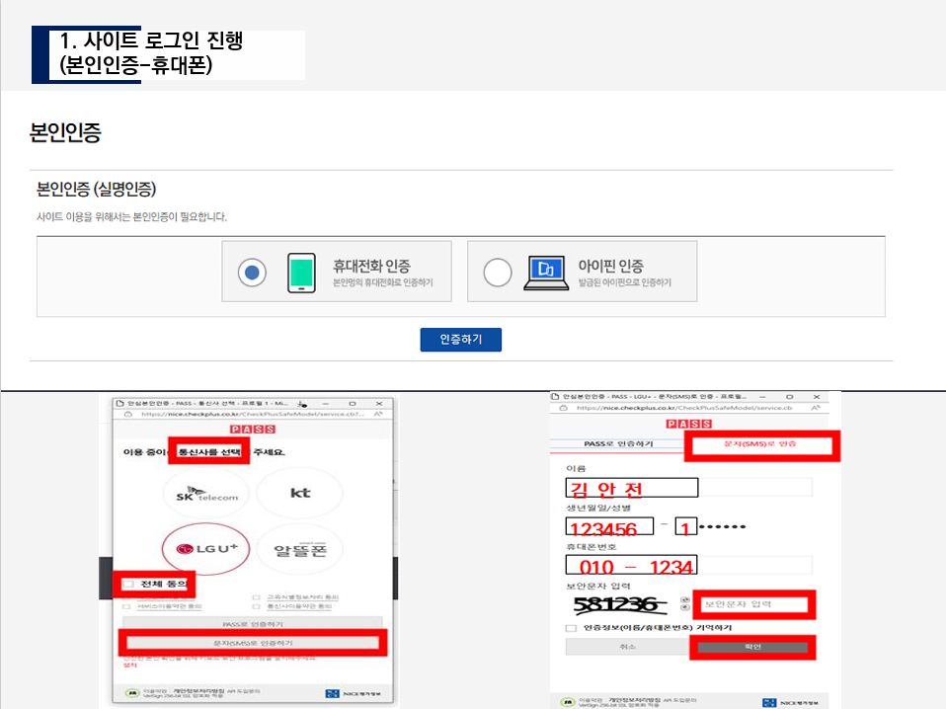This screenshot has width=946, height=709.
Task: Click the NICE평가정보 logo in SMS popup footer
Action: click(x=790, y=703)
